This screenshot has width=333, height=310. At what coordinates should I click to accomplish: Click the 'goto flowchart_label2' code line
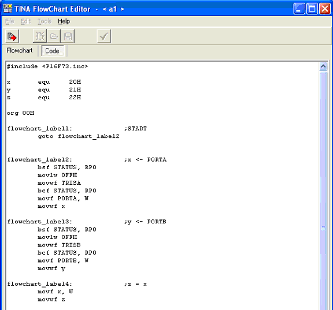[79, 136]
